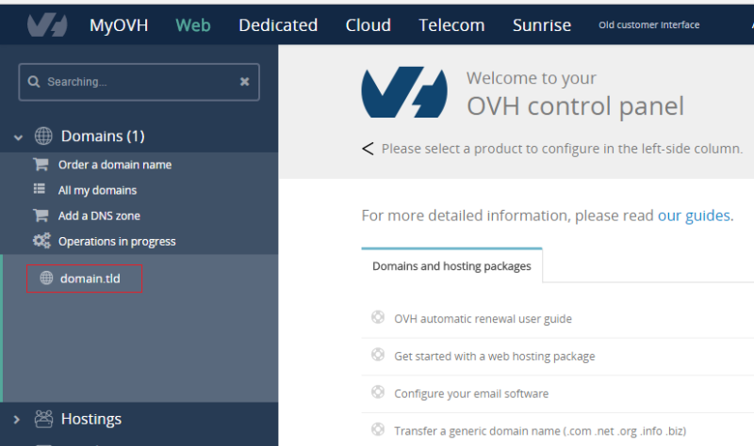754x446 pixels.
Task: Click the gears icon beside Operations in progress
Action: (x=41, y=241)
